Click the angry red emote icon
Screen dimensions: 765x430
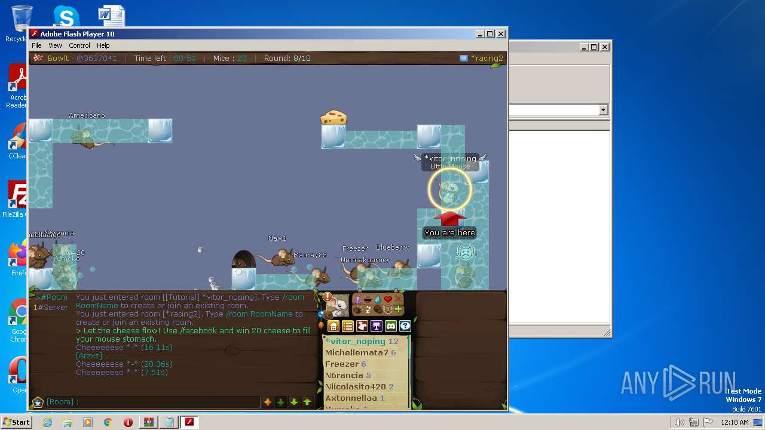(x=398, y=299)
